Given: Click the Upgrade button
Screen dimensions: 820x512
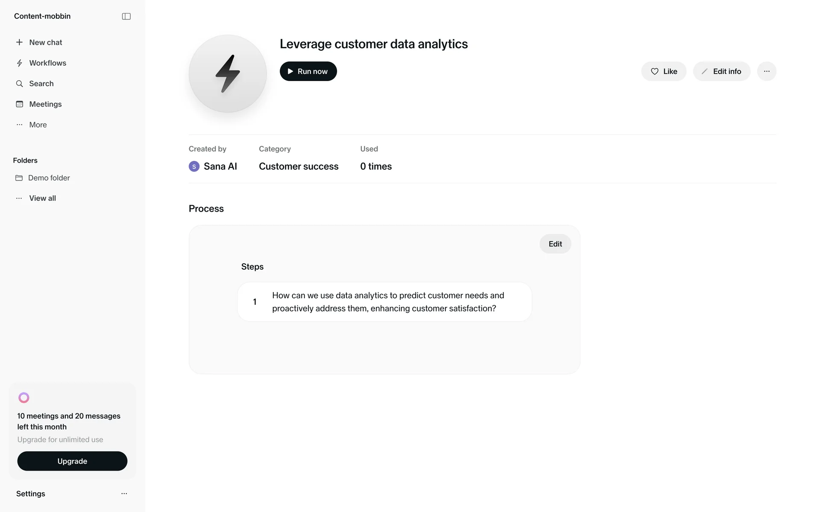Looking at the screenshot, I should tap(72, 461).
